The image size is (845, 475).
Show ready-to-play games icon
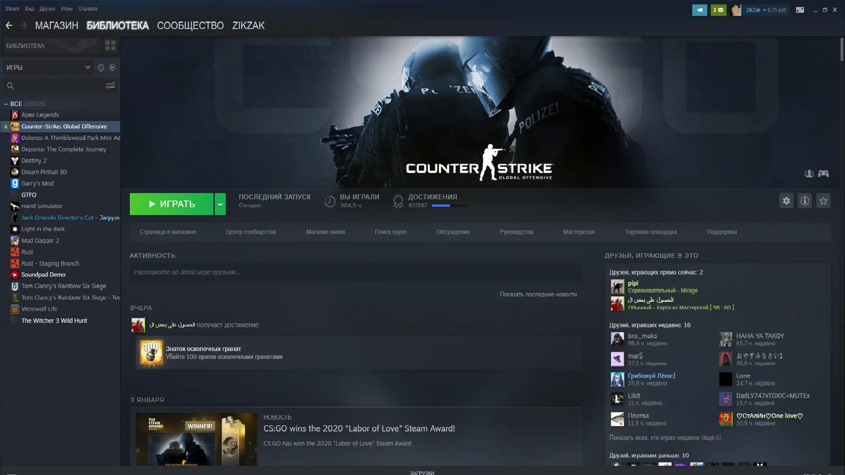pos(112,67)
